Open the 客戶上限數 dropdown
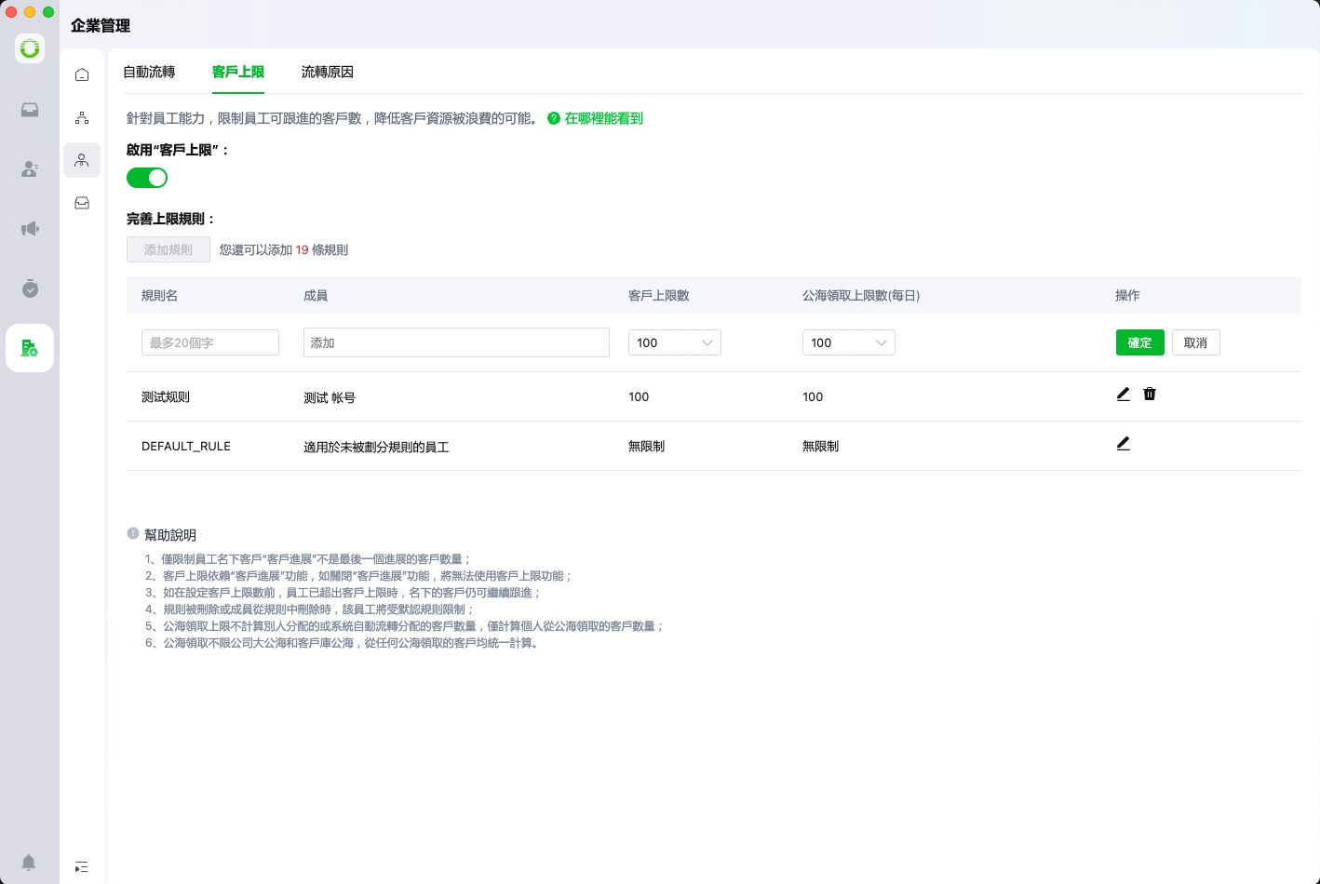Viewport: 1320px width, 884px height. click(674, 342)
